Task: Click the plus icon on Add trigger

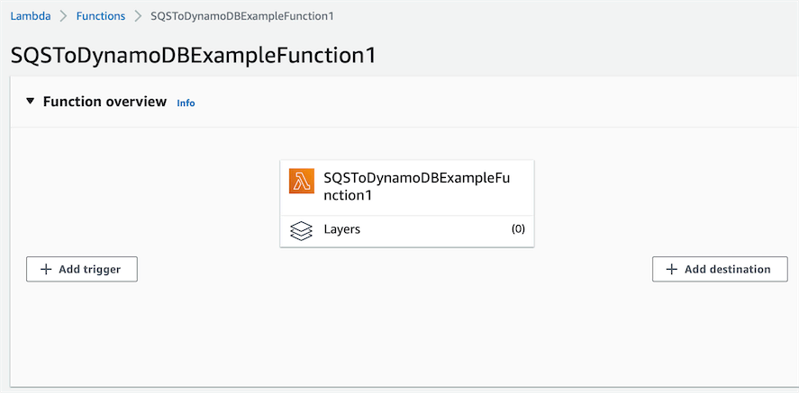Action: 46,269
